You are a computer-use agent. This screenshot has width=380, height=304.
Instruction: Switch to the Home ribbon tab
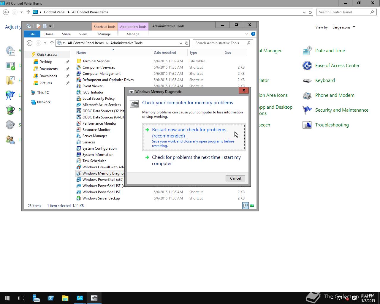(49, 34)
